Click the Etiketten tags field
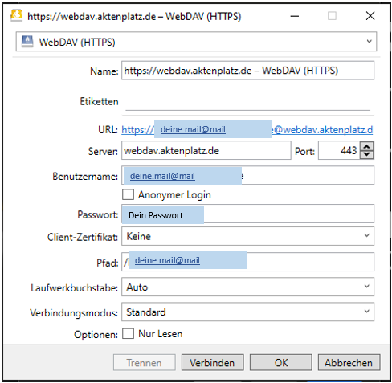The width and height of the screenshot is (392, 383). point(247,102)
